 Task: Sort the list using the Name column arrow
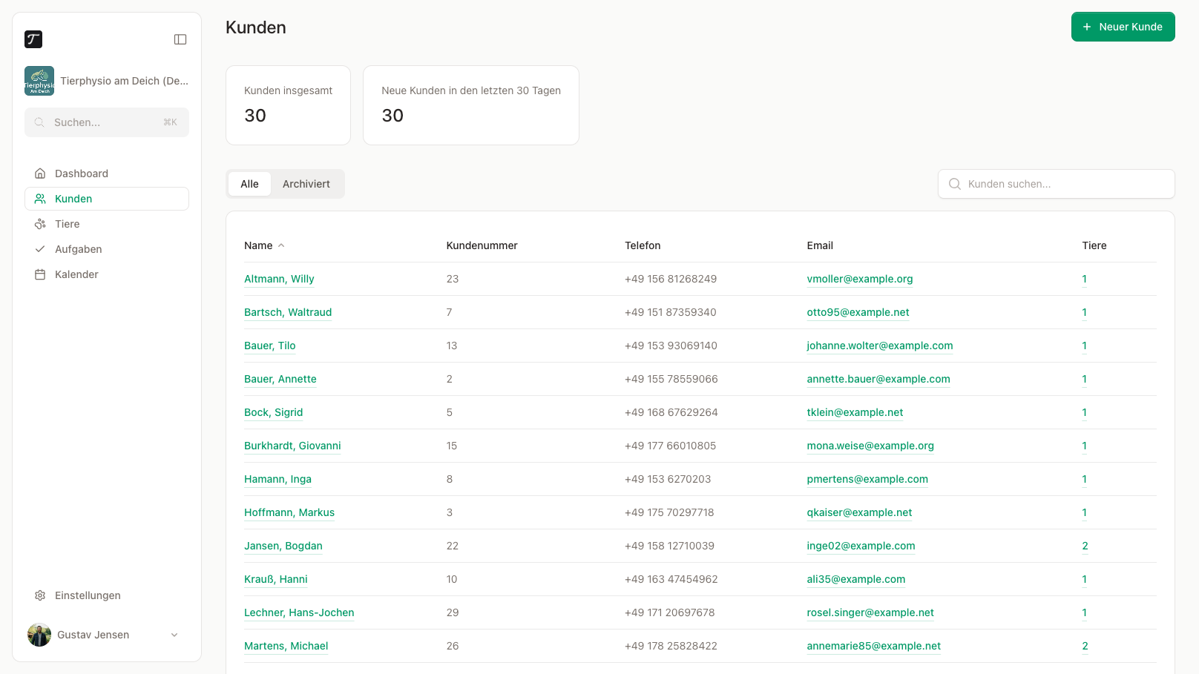[281, 245]
